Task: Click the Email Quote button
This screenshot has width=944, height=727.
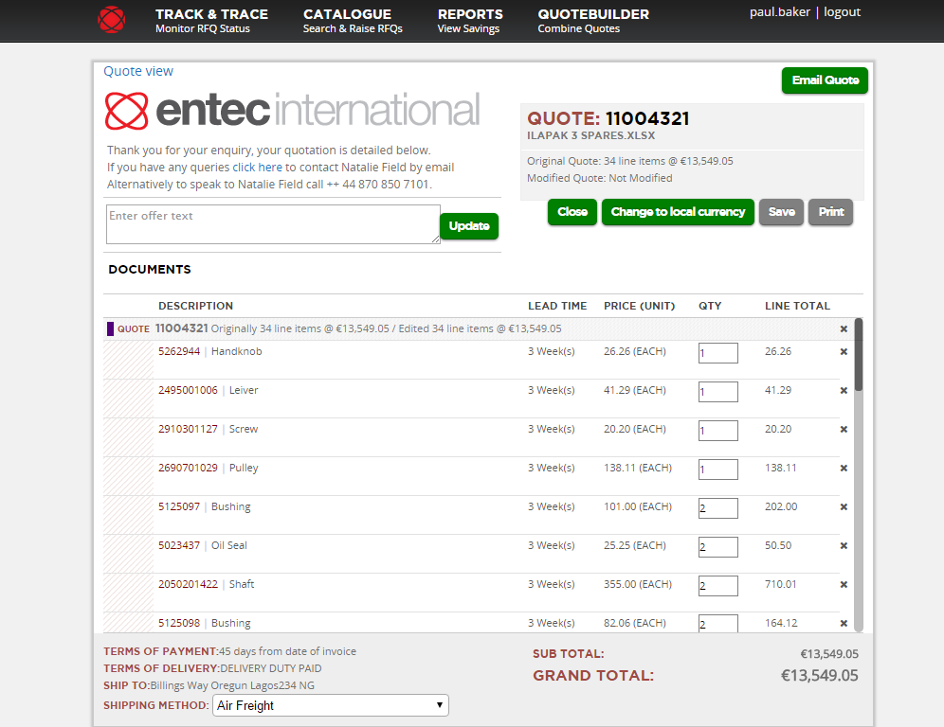Action: 825,80
